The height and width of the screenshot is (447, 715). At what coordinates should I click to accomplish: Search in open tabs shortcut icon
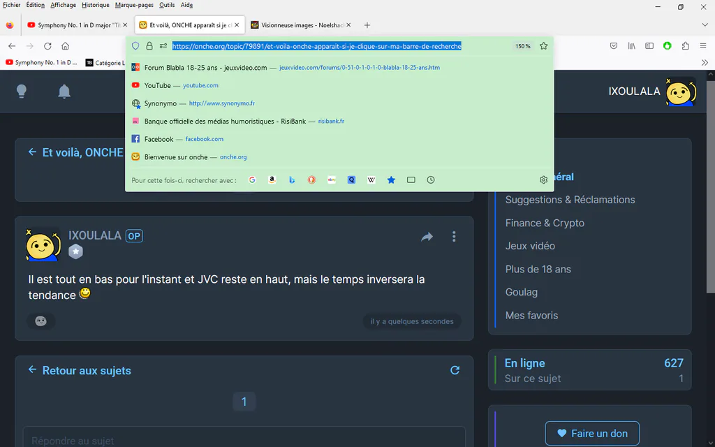pos(411,179)
